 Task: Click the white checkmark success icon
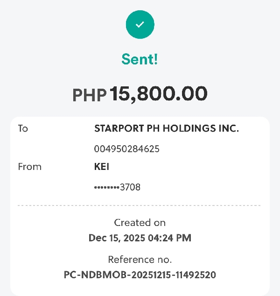(x=140, y=24)
